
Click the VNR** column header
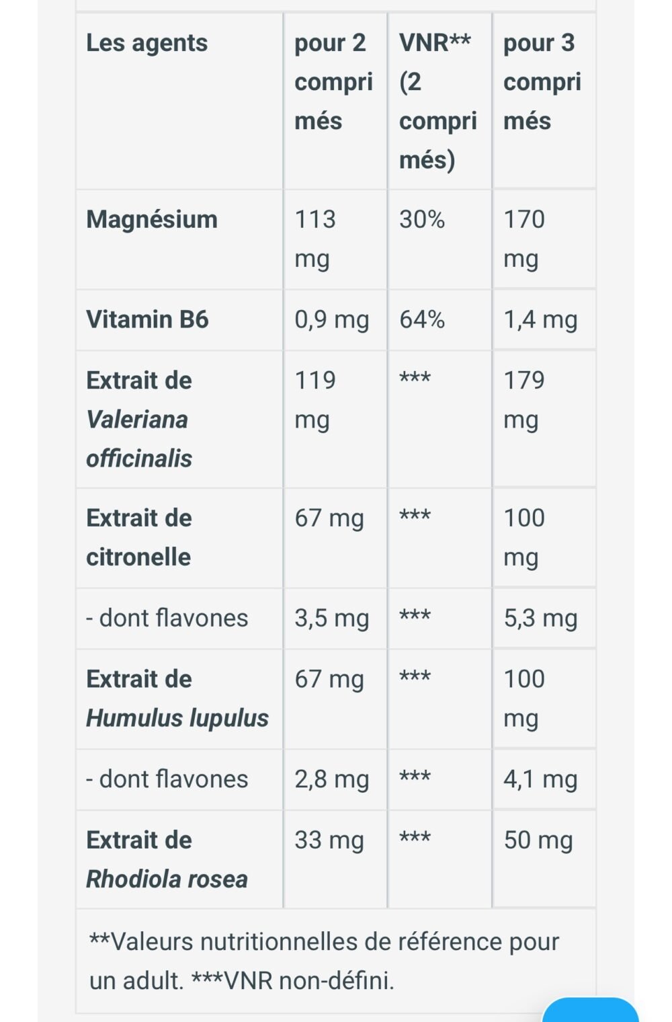click(437, 101)
